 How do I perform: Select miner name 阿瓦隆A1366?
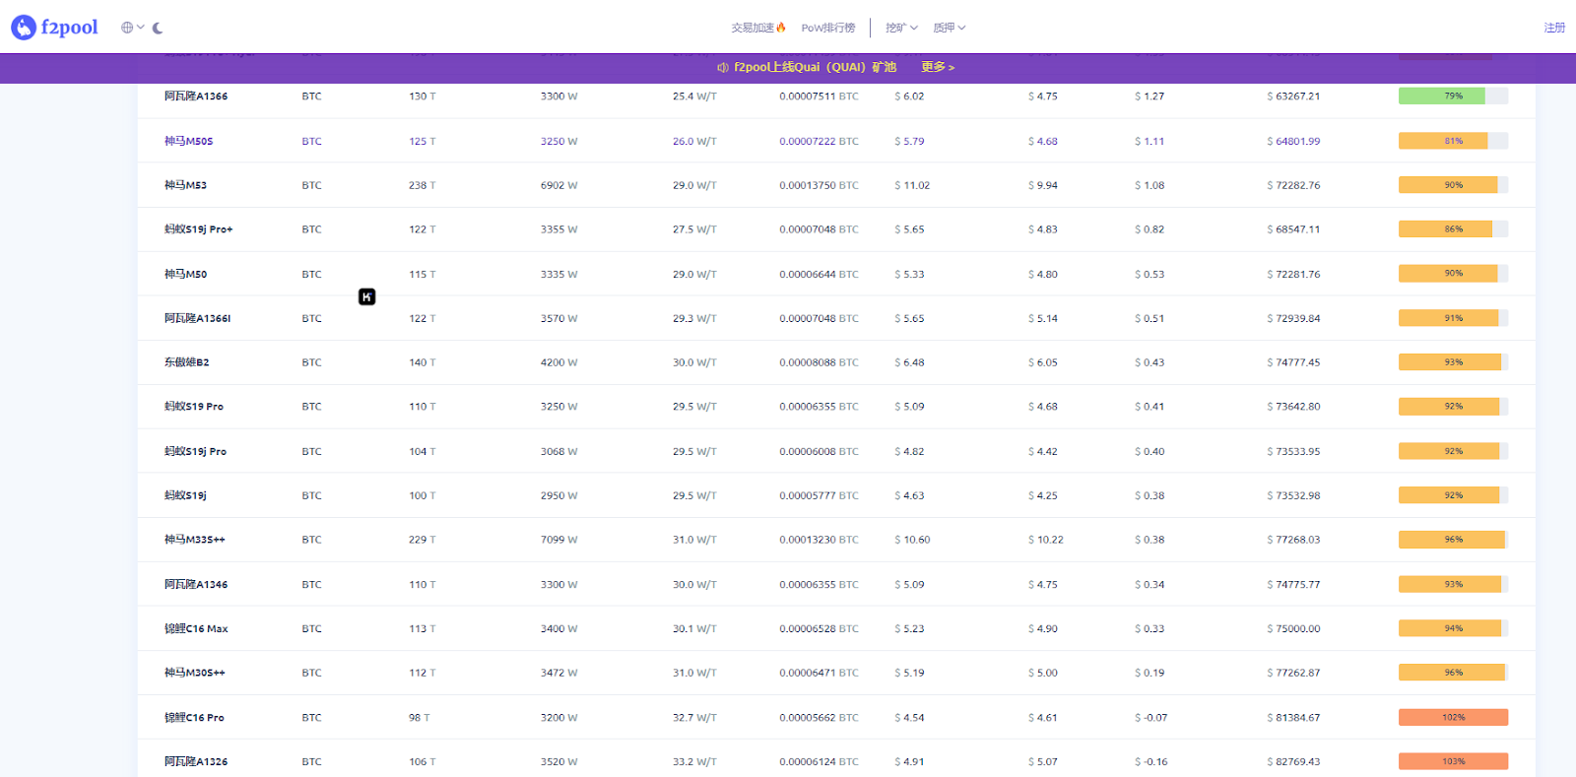(196, 97)
